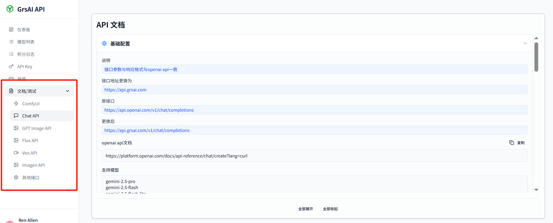Click the 支持模型 label
Viewport: 553px width, 223px height.
point(110,170)
